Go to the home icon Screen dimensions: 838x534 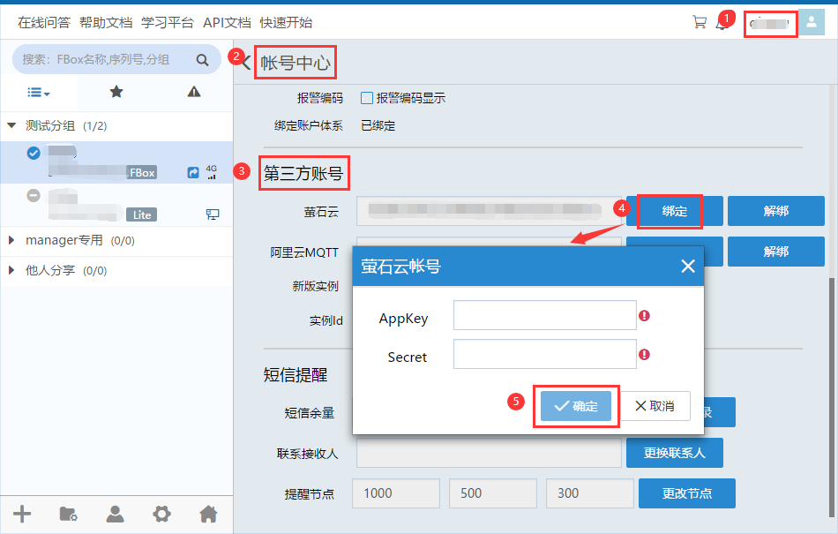tap(208, 514)
